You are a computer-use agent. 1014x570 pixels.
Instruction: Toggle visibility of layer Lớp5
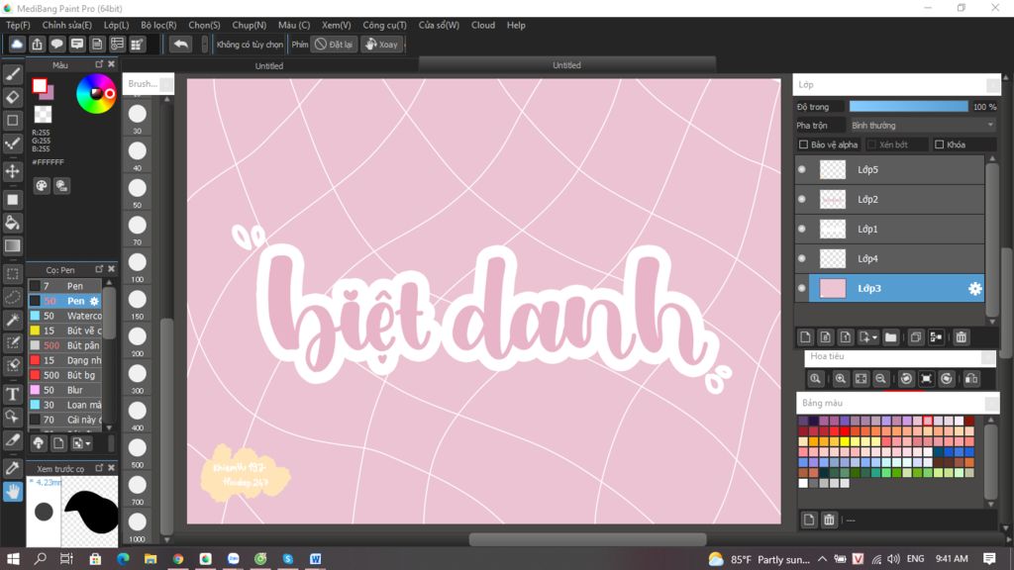coord(802,169)
